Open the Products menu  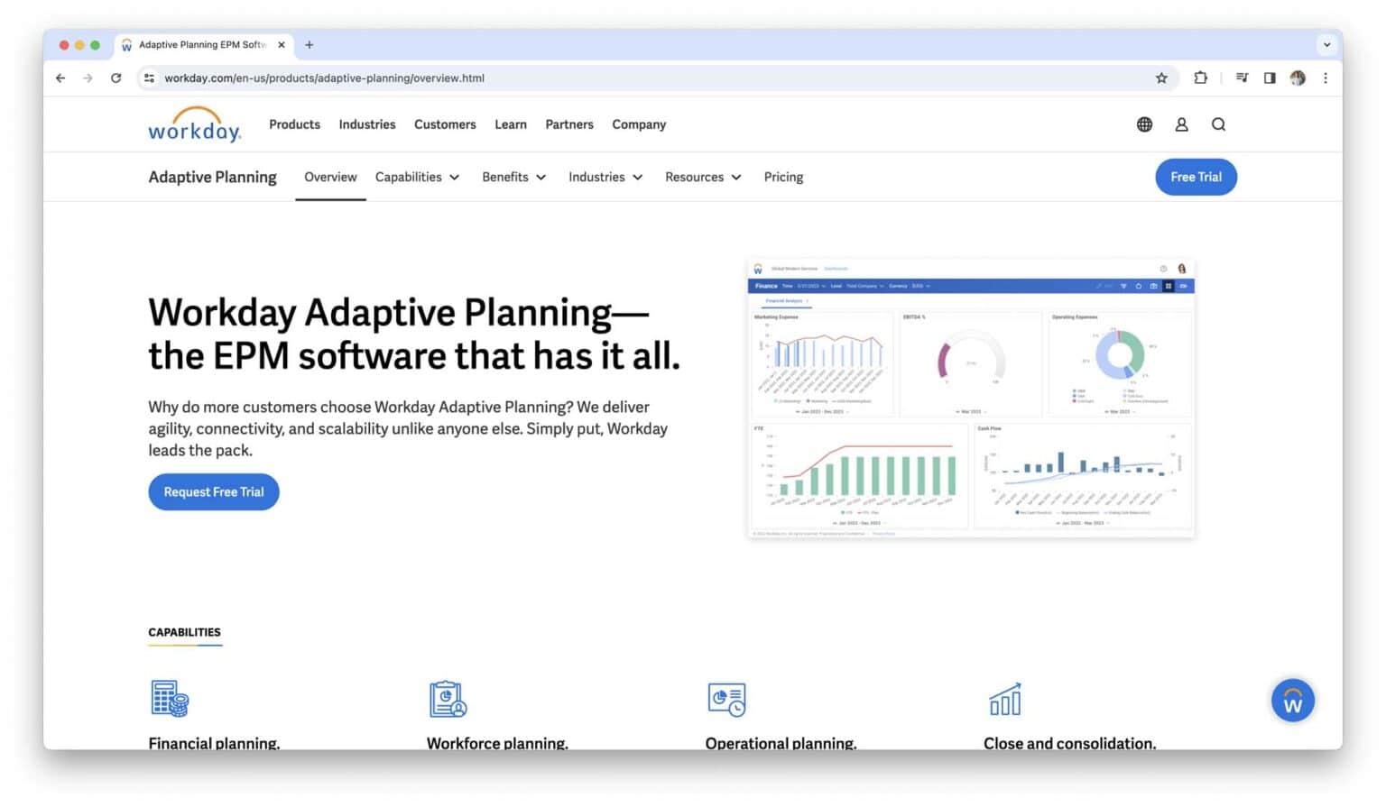tap(294, 124)
